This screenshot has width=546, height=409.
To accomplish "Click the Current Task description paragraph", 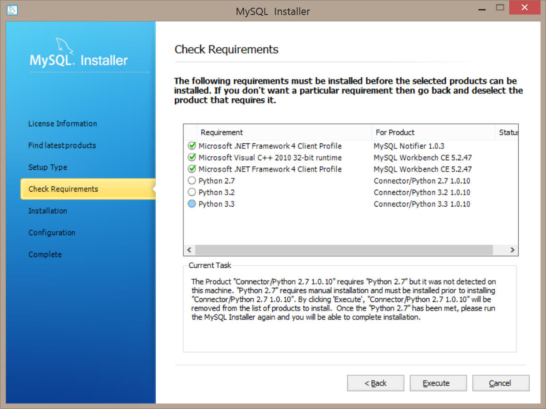I will [344, 300].
